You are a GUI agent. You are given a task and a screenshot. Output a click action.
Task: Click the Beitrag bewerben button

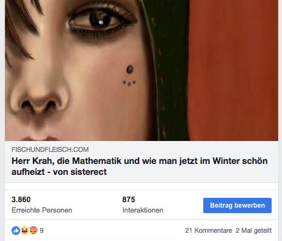click(x=237, y=205)
